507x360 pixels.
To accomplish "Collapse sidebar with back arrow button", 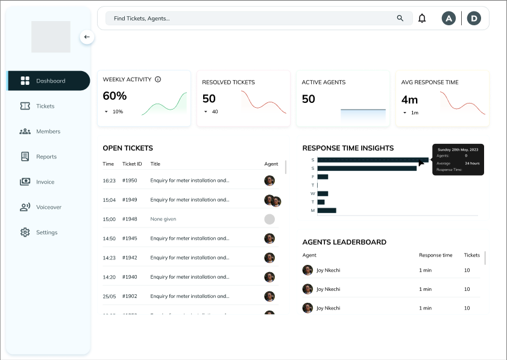I will pos(87,37).
